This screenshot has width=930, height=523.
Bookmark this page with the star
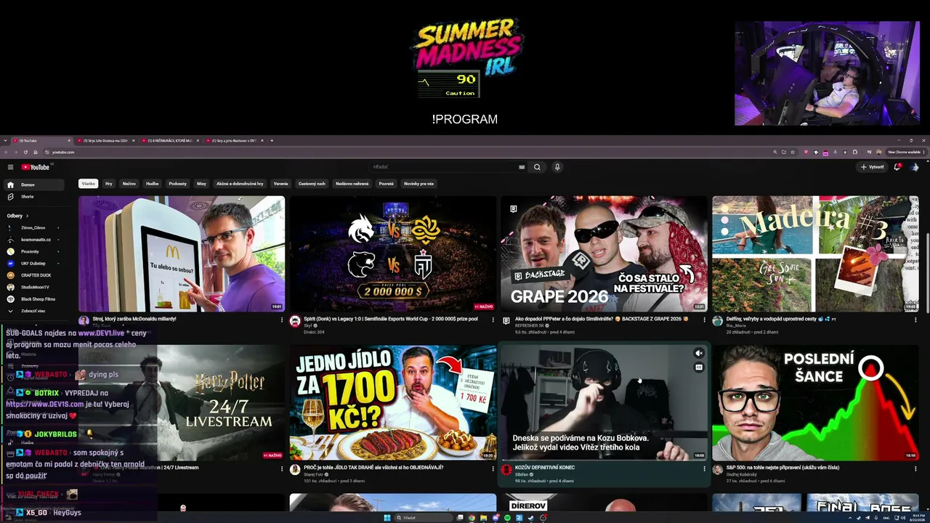[793, 152]
